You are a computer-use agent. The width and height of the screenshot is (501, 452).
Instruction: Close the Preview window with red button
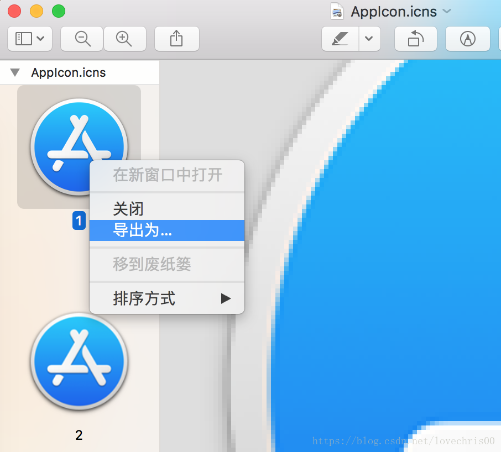(14, 11)
